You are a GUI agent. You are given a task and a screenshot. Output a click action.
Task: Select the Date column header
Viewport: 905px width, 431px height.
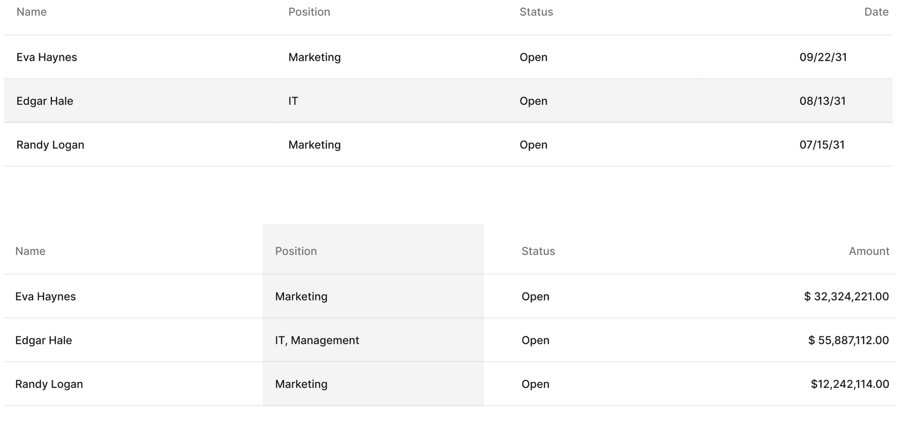point(876,12)
